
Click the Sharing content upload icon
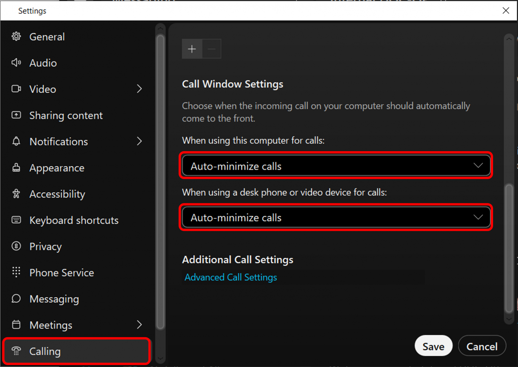(16, 115)
